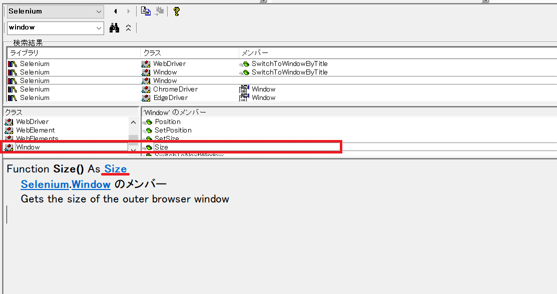Open the Selenium link in the details pane
This screenshot has height=294, width=557.
(45, 184)
